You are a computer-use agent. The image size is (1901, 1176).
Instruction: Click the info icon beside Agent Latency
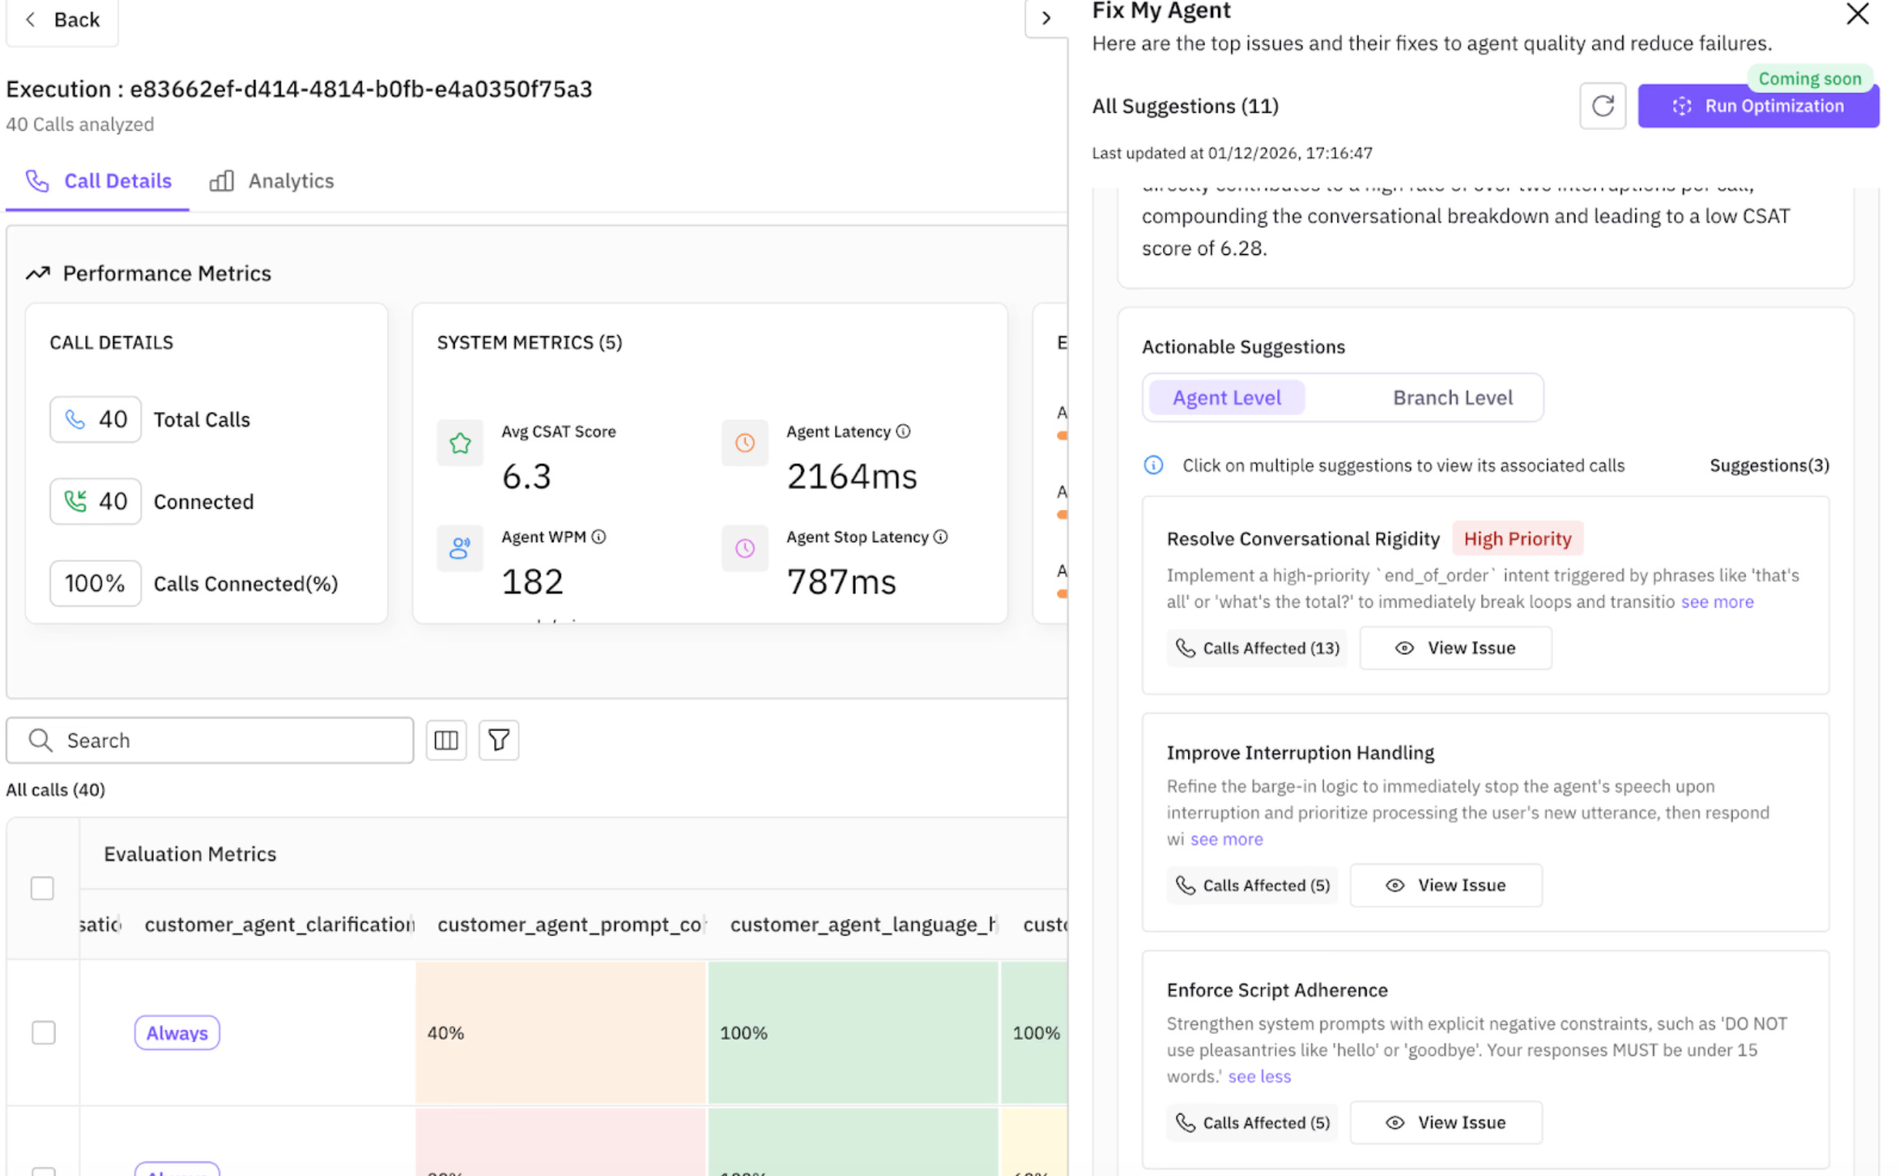pyautogui.click(x=903, y=432)
